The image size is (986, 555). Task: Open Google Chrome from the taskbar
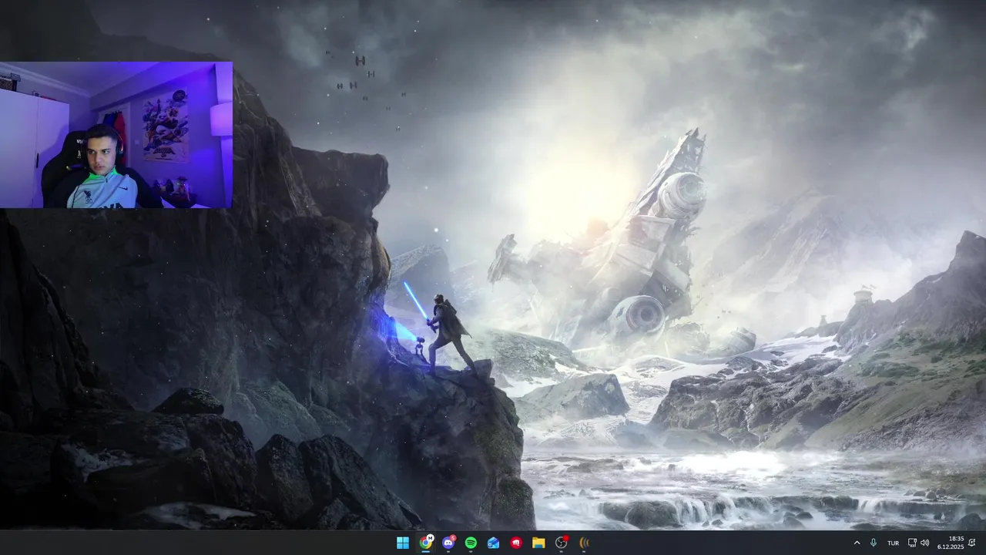point(425,543)
